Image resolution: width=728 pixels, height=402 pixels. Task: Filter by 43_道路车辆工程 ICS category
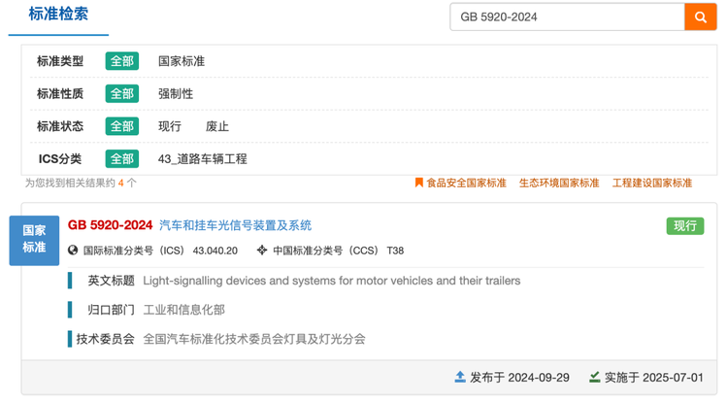203,158
